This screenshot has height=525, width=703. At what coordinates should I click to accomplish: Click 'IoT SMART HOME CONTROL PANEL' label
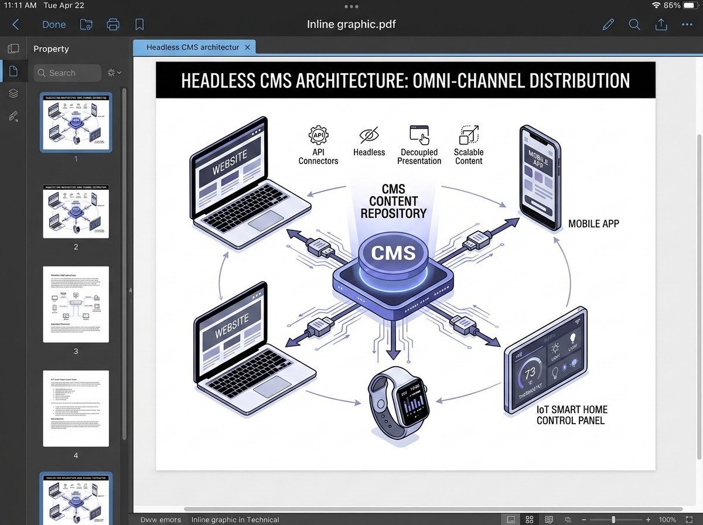coord(572,415)
